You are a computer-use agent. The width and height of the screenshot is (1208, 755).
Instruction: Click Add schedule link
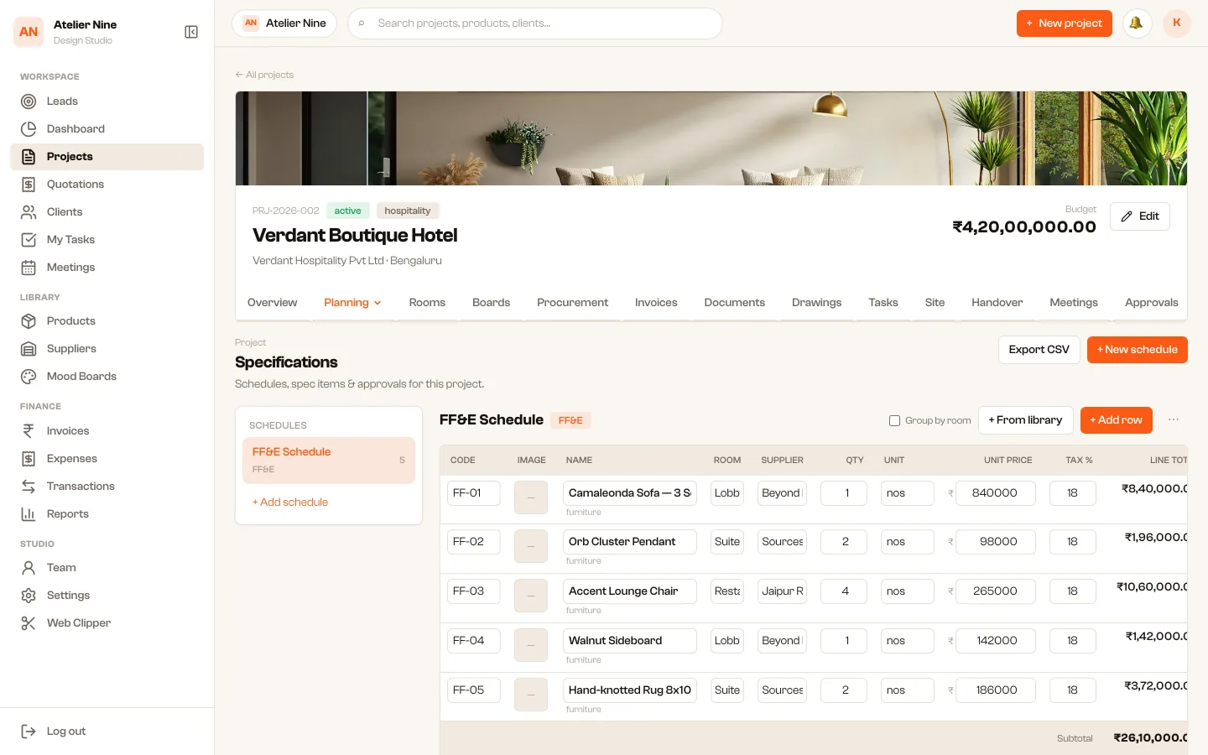click(x=290, y=502)
